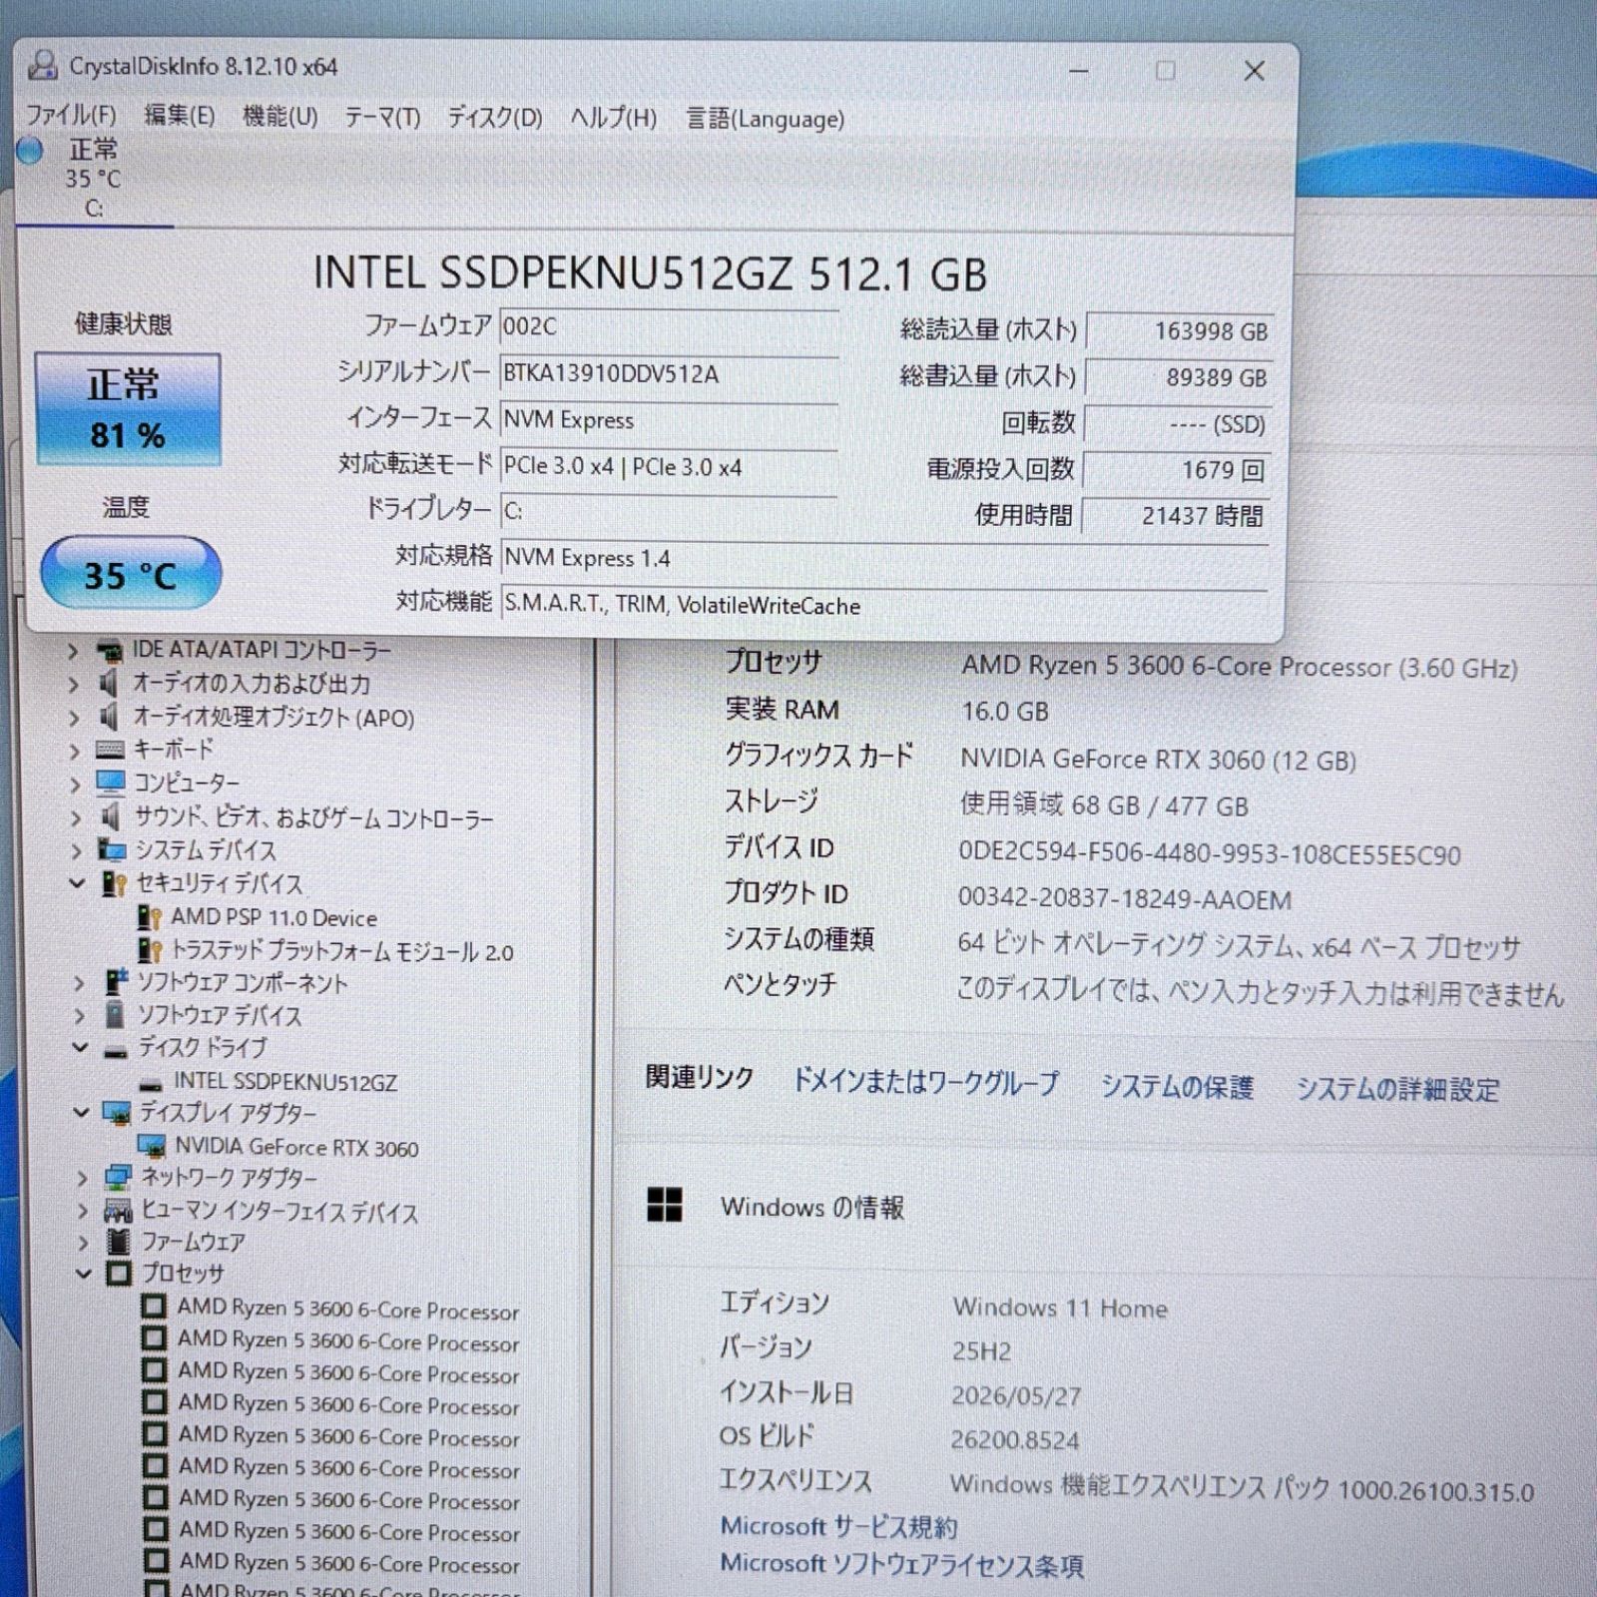Click the 35 °C temperature button
The width and height of the screenshot is (1597, 1597).
130,573
